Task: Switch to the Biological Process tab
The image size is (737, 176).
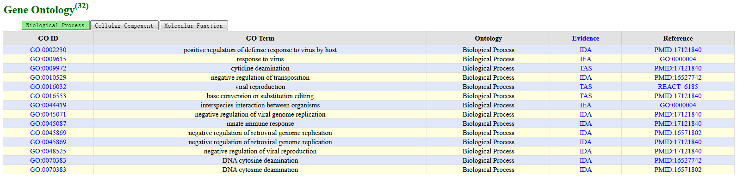Action: 55,25
